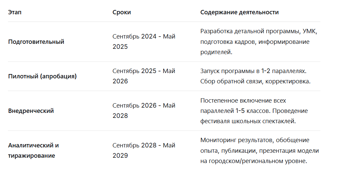Select the 'Аналитический и тиражирование' stage cell
The width and height of the screenshot is (339, 170).
click(33, 150)
